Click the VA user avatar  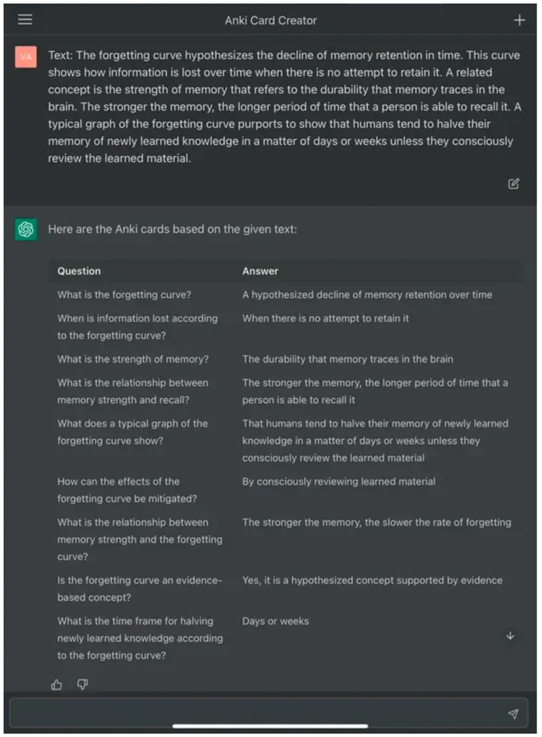26,57
